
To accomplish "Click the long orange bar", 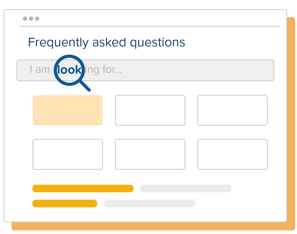I will click(x=83, y=188).
